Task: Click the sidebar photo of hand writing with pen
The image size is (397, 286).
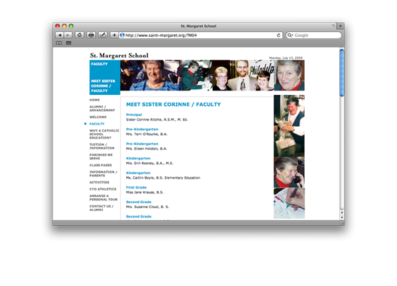Action: pos(289,203)
